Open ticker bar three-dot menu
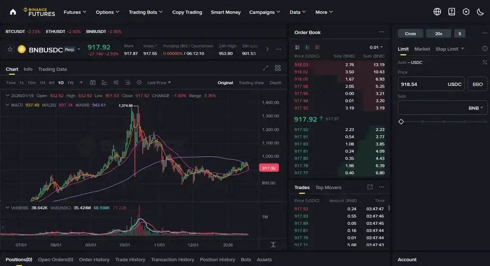The height and width of the screenshot is (266, 490). [278, 49]
